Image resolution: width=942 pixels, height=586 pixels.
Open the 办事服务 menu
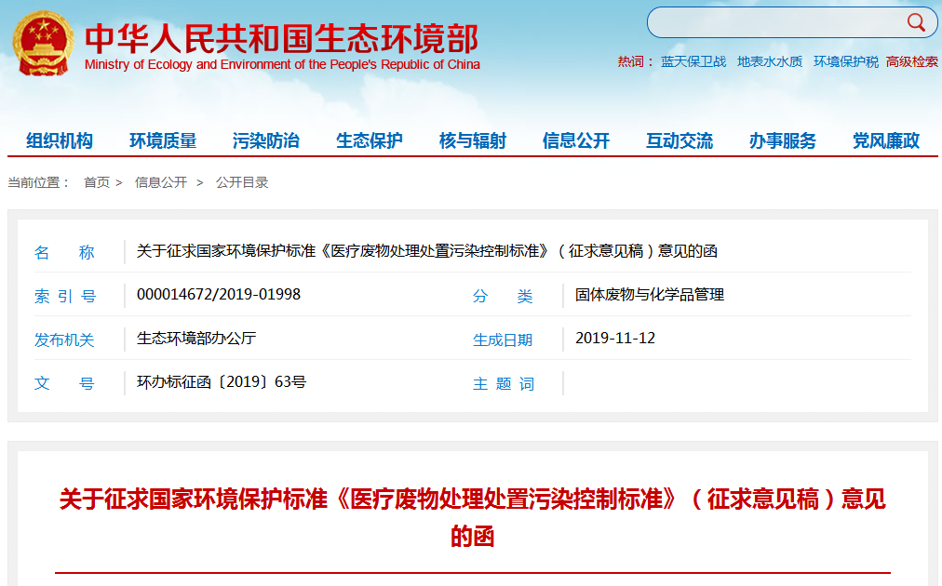[x=783, y=140]
